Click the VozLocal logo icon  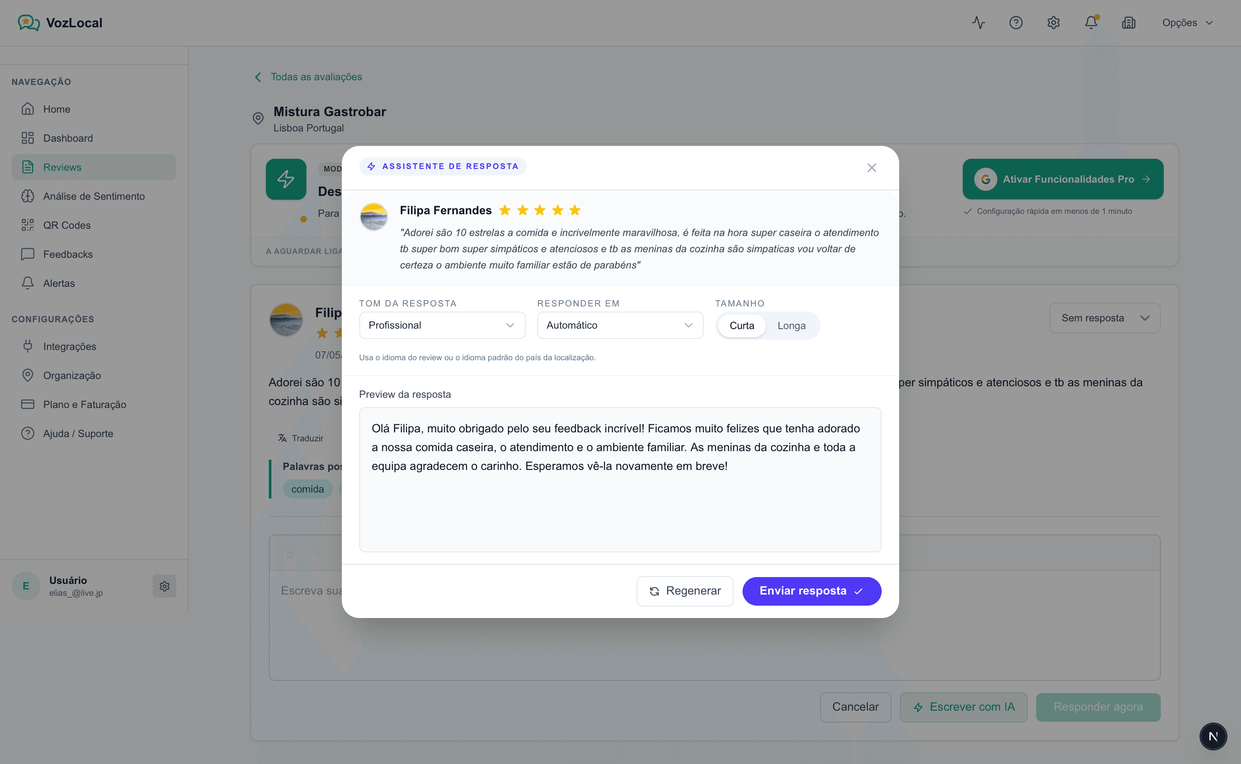point(29,23)
